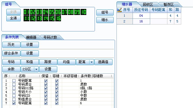Click the 遗漏值 condition button
The image size is (193, 108).
pos(103,62)
